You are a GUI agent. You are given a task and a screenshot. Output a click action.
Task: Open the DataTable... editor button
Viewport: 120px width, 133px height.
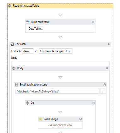point(36,29)
